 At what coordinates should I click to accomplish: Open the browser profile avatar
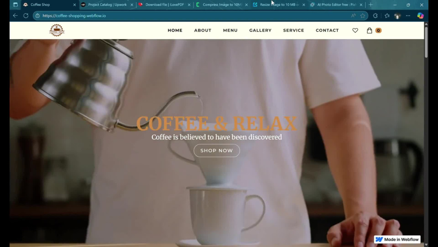397,16
